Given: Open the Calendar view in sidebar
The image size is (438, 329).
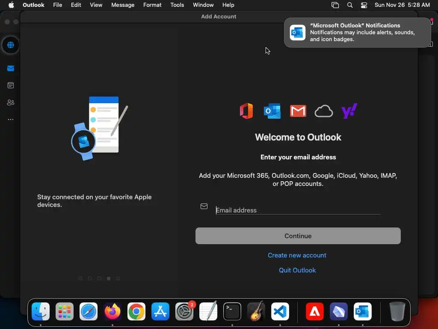Looking at the screenshot, I should tap(11, 85).
